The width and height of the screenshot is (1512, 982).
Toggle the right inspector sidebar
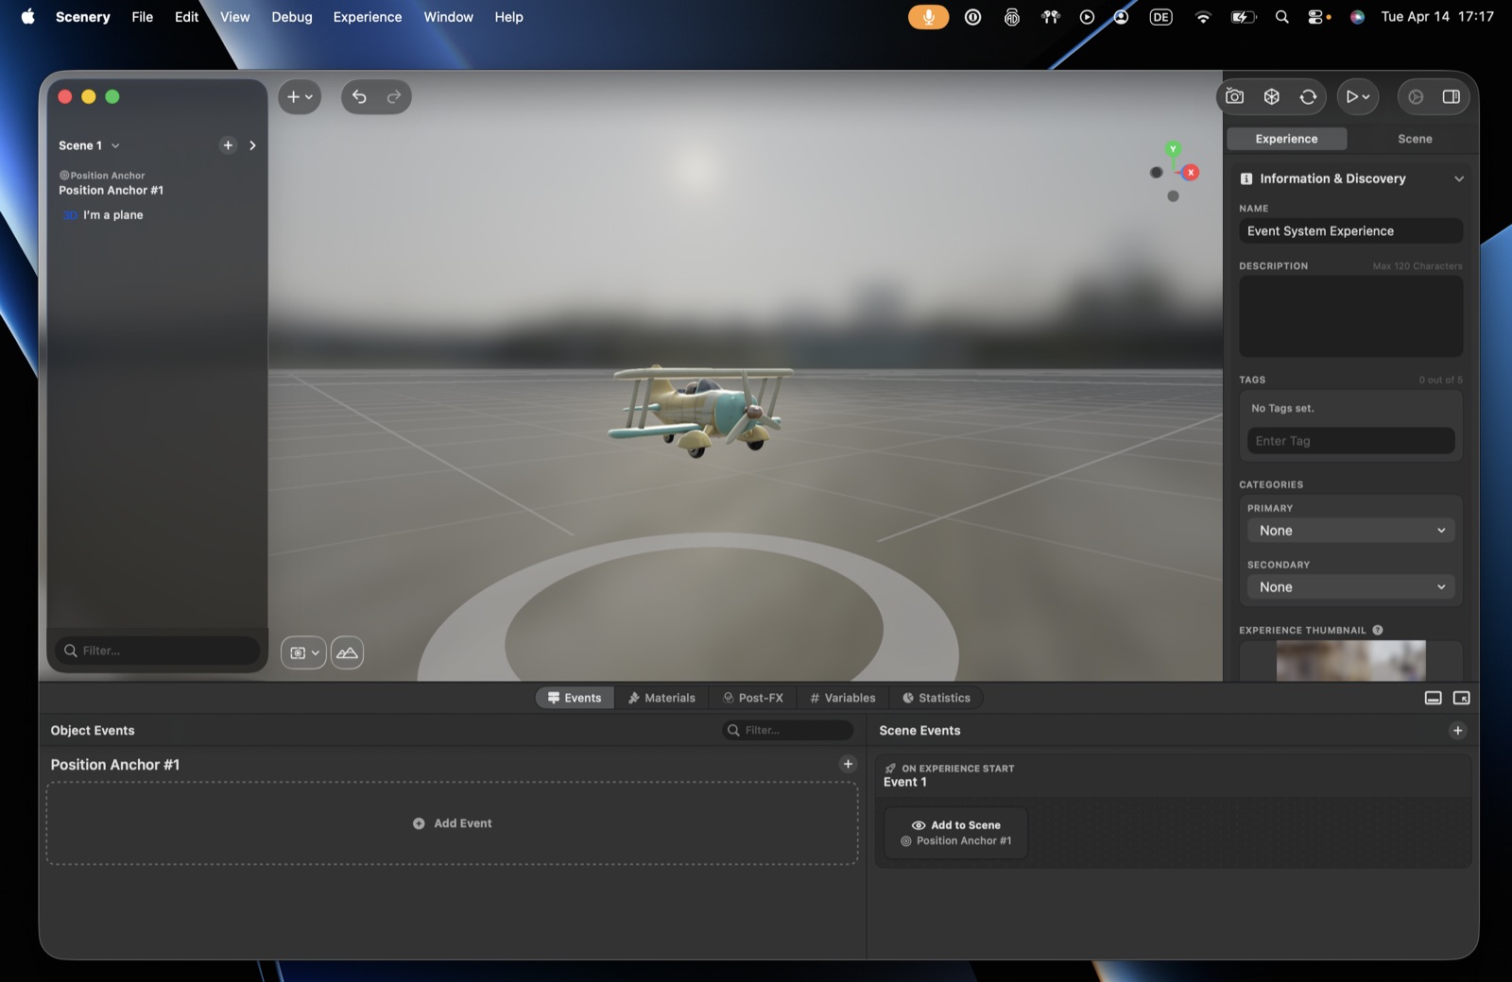1452,96
